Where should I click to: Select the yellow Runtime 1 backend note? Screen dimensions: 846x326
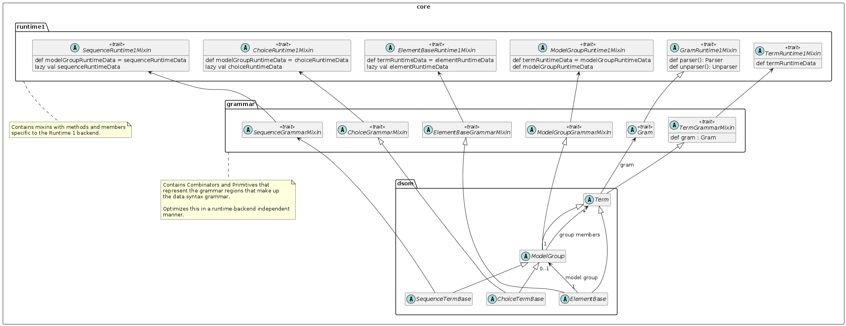tap(70, 130)
